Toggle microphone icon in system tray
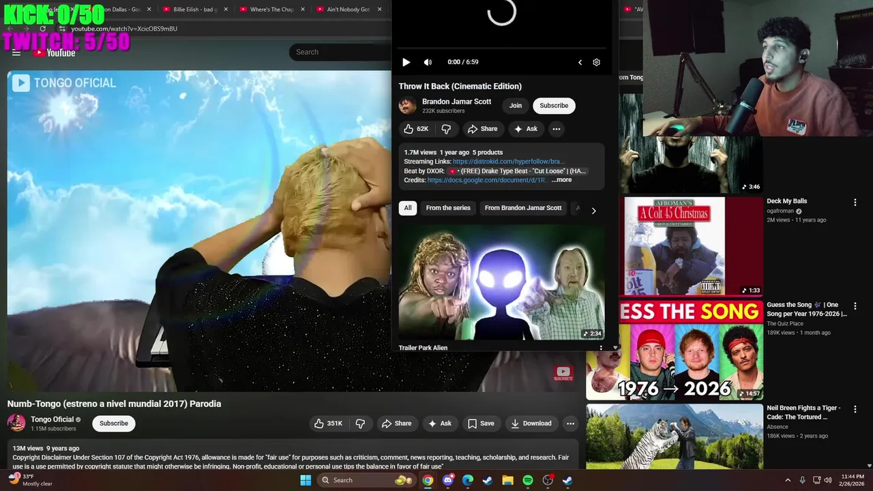 (802, 480)
